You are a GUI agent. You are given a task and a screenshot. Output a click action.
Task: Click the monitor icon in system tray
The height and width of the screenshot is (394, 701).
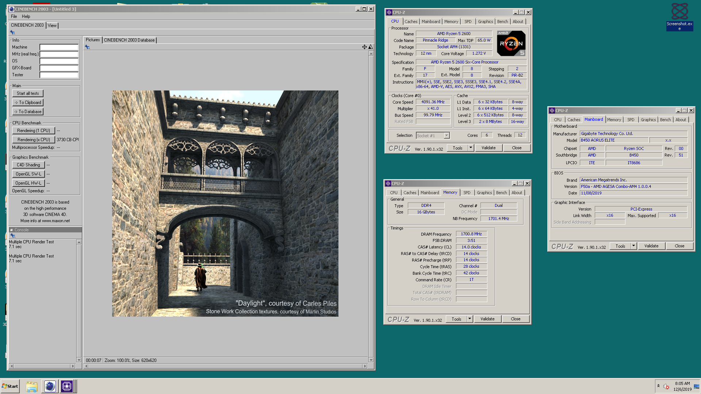coord(697,386)
